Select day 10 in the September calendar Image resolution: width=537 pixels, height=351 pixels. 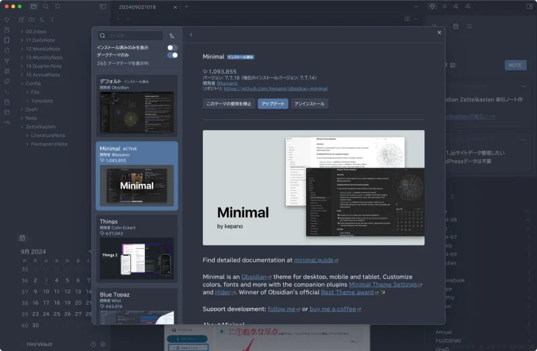(46, 291)
